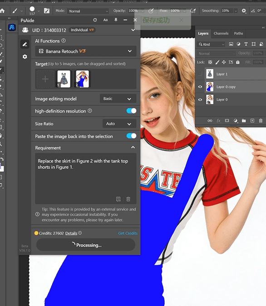Click the Get Credits link
The height and width of the screenshot is (306, 266).
pyautogui.click(x=128, y=233)
